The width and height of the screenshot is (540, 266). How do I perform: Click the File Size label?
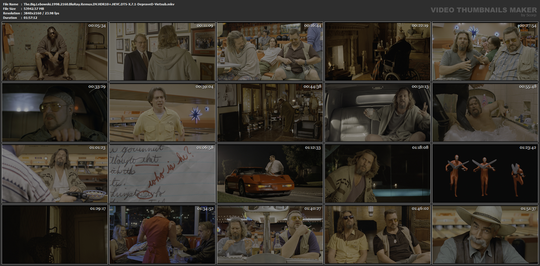pyautogui.click(x=10, y=9)
